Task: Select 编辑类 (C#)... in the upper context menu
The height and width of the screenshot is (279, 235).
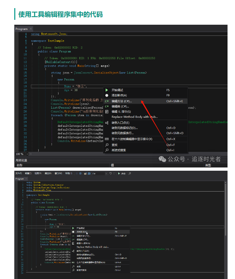Action: pyautogui.click(x=146, y=106)
